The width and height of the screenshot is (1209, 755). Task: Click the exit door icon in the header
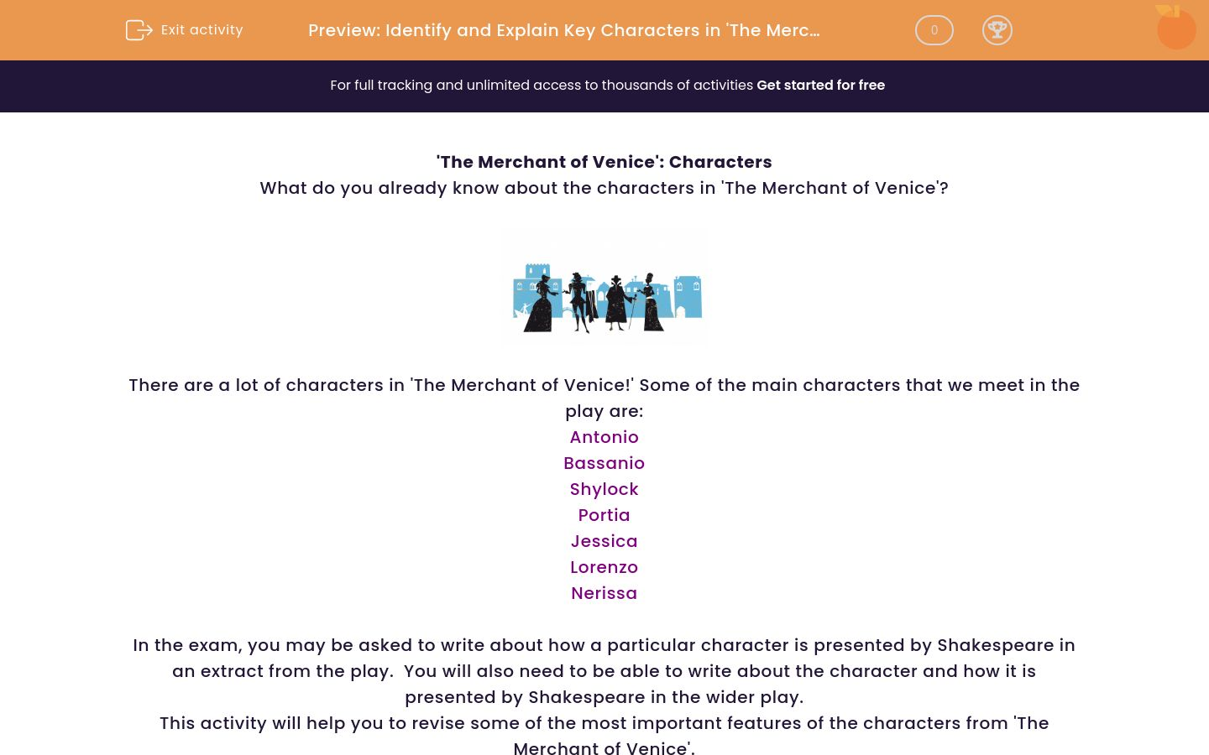(139, 29)
